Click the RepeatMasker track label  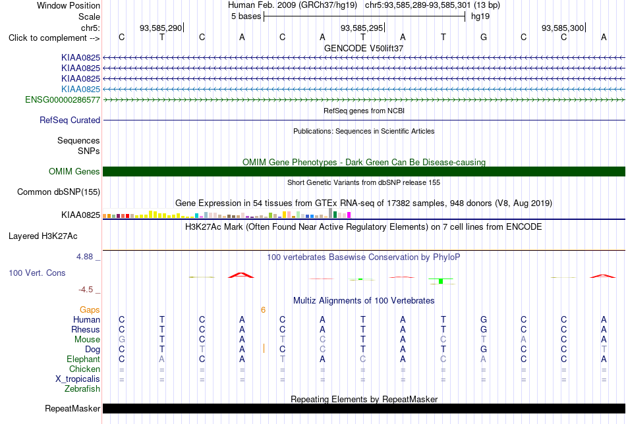(72, 408)
